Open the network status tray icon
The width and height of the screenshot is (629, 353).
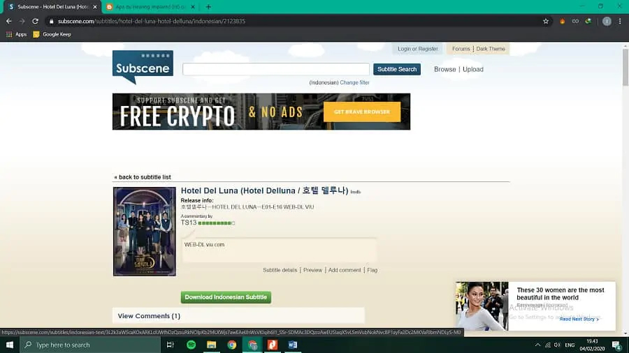click(547, 345)
